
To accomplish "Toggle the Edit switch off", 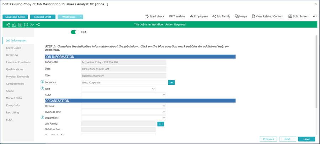I will pyautogui.click(x=75, y=32).
